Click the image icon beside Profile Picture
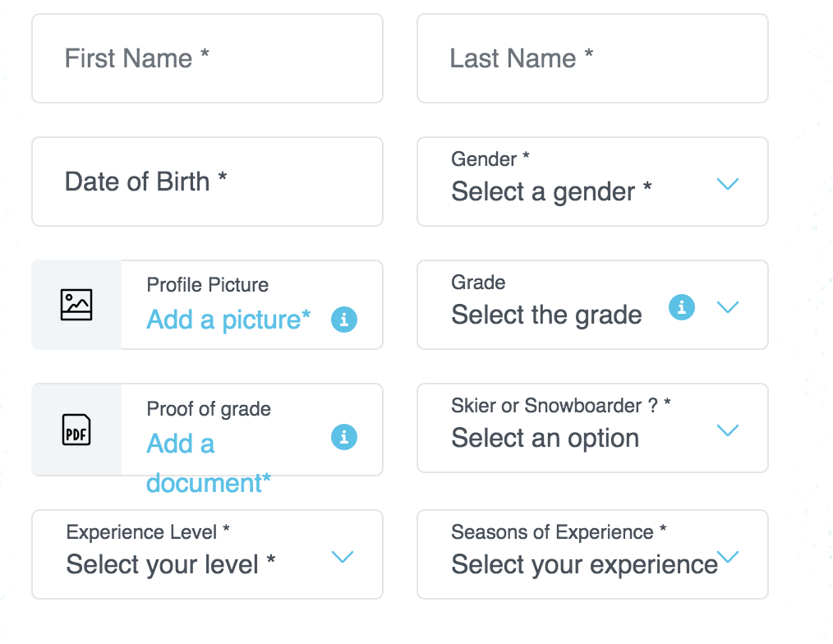 click(x=76, y=305)
